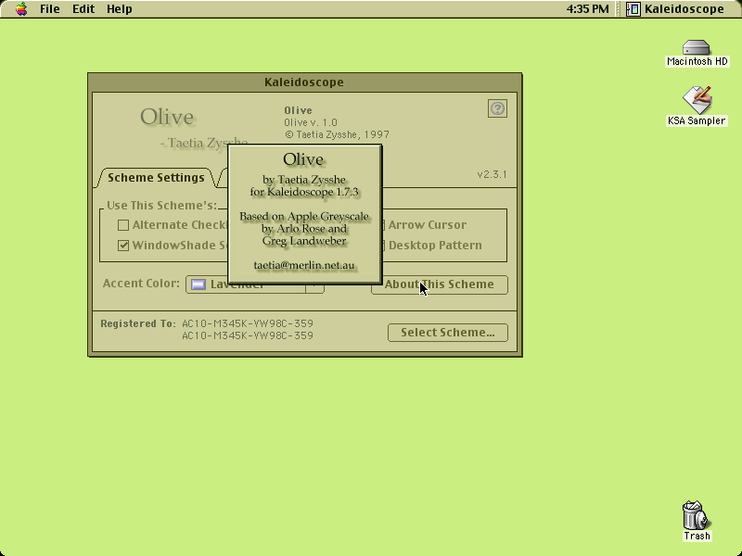The image size is (742, 556).
Task: Select the Macintosh HD drive icon
Action: (697, 48)
